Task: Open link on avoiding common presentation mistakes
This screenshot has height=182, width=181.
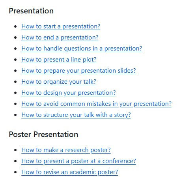Action: (97, 104)
